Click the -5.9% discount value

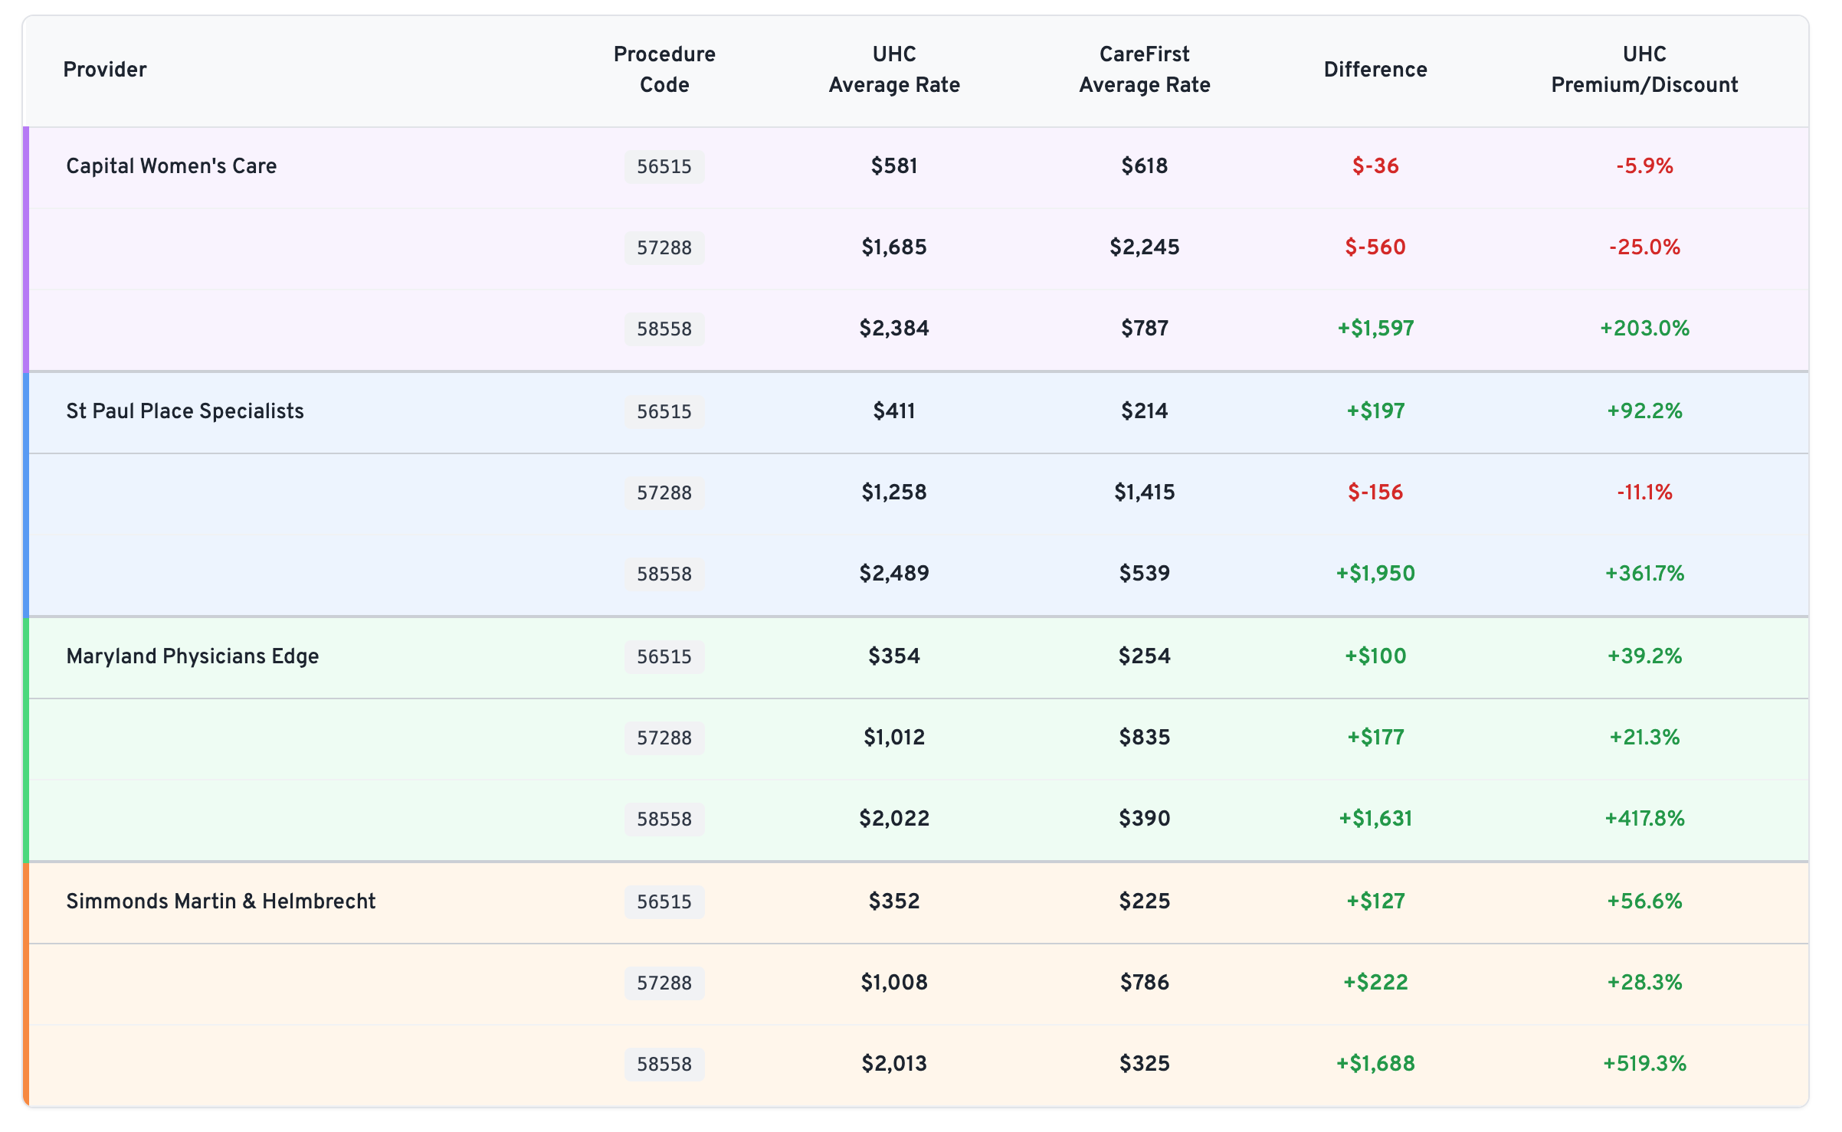1644,166
